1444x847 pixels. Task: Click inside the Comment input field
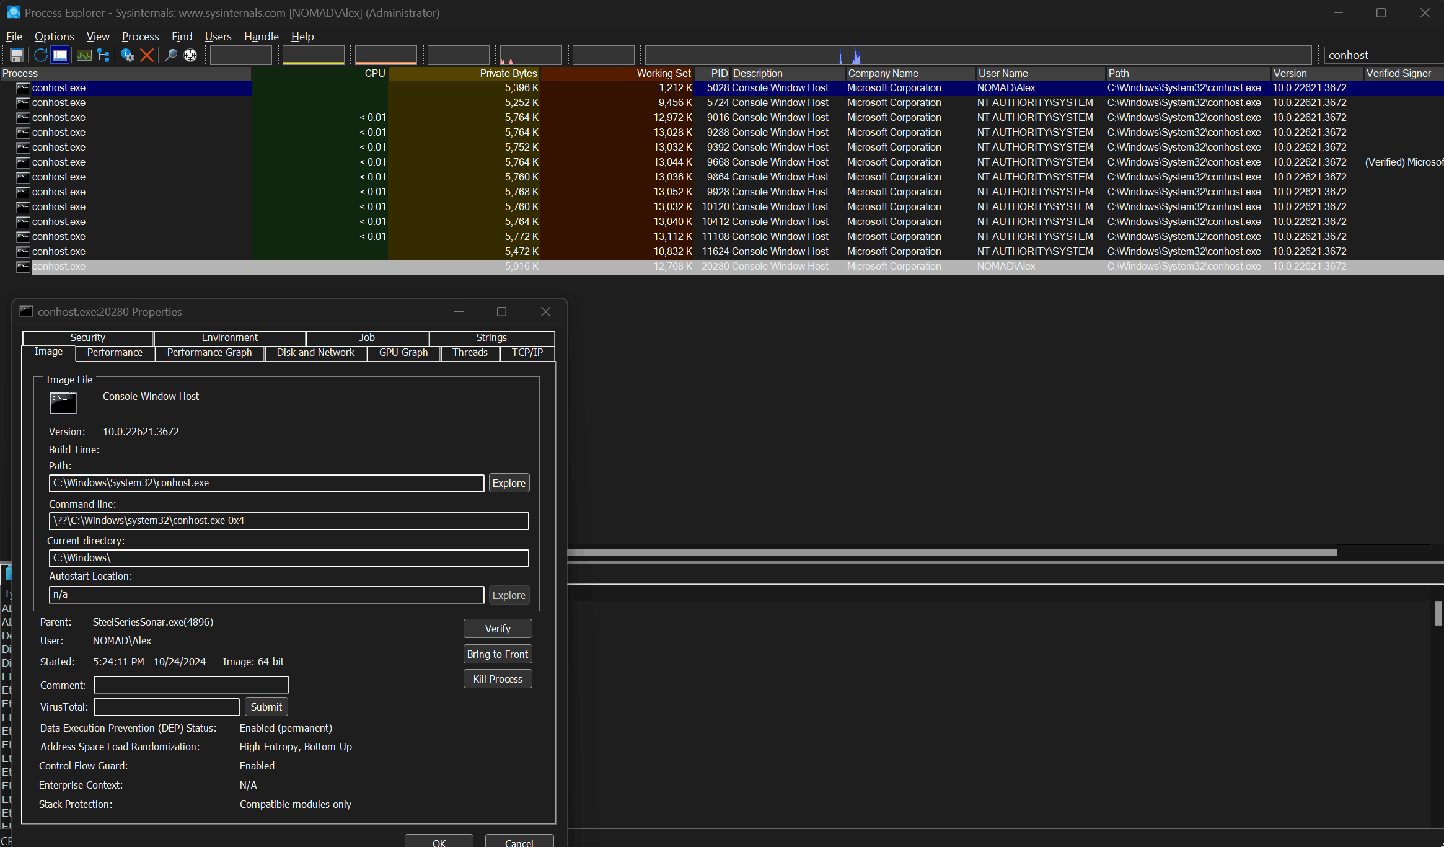(191, 685)
